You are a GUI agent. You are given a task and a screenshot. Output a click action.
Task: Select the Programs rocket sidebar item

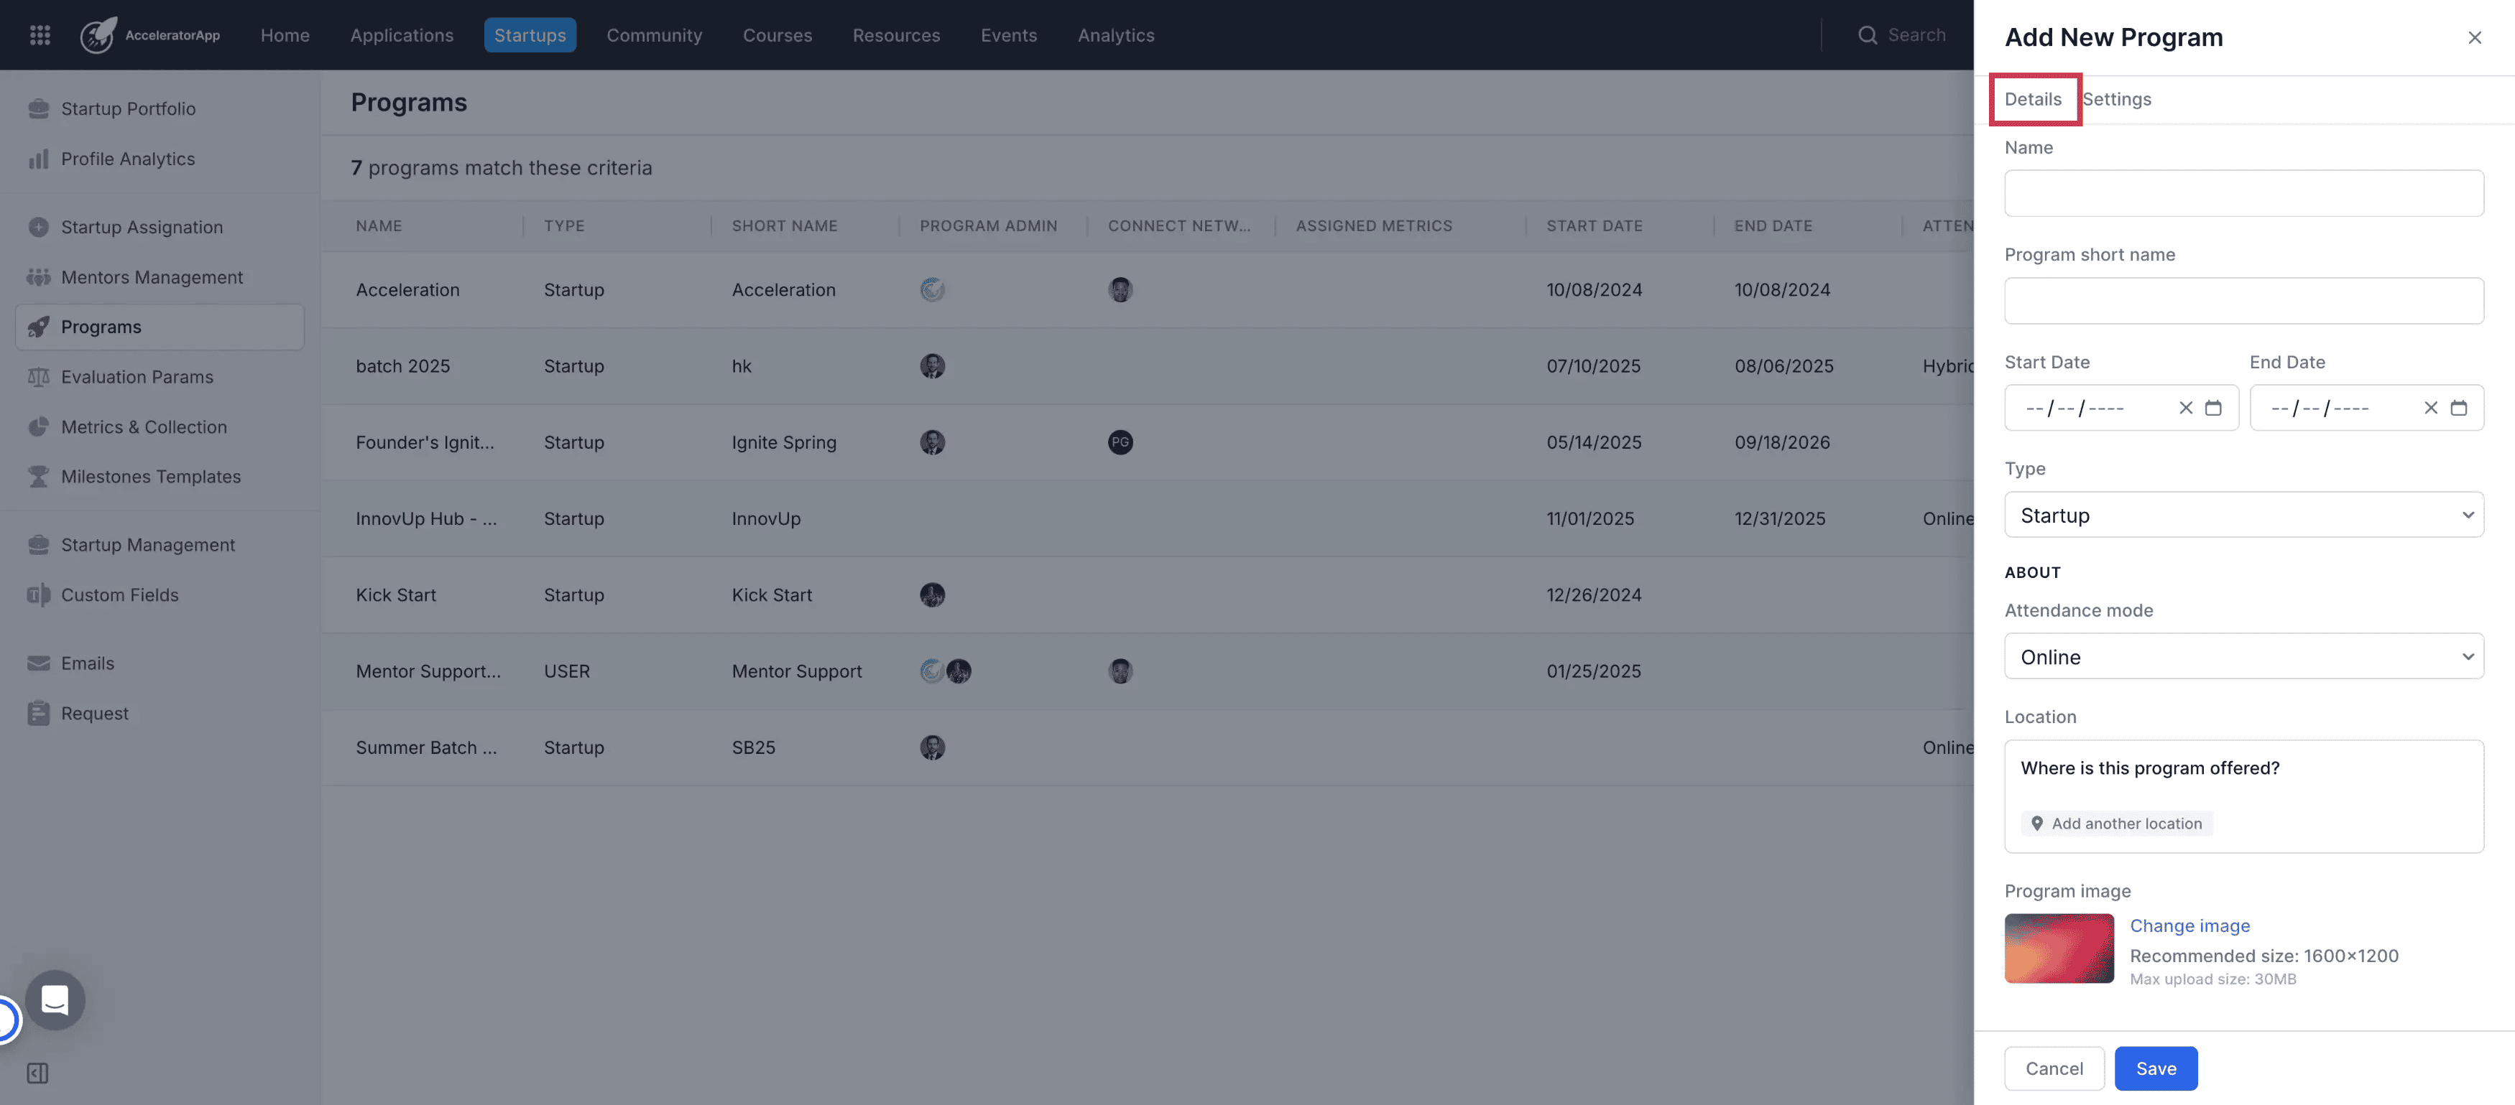(160, 327)
